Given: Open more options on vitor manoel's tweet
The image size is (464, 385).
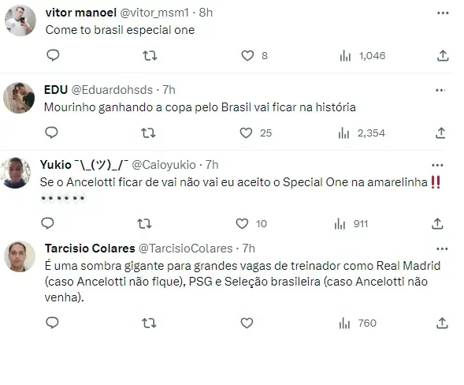Looking at the screenshot, I should pyautogui.click(x=443, y=13).
